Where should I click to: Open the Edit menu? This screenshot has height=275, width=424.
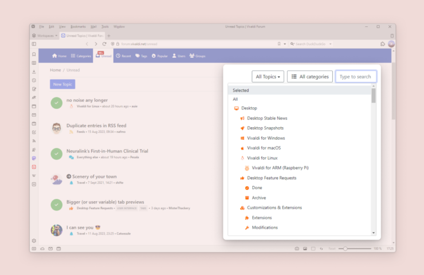click(52, 26)
